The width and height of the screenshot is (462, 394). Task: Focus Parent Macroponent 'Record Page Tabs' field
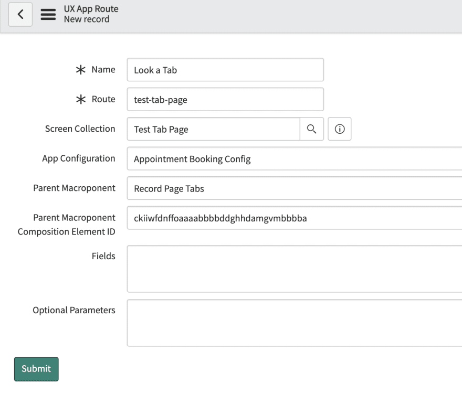tap(295, 188)
